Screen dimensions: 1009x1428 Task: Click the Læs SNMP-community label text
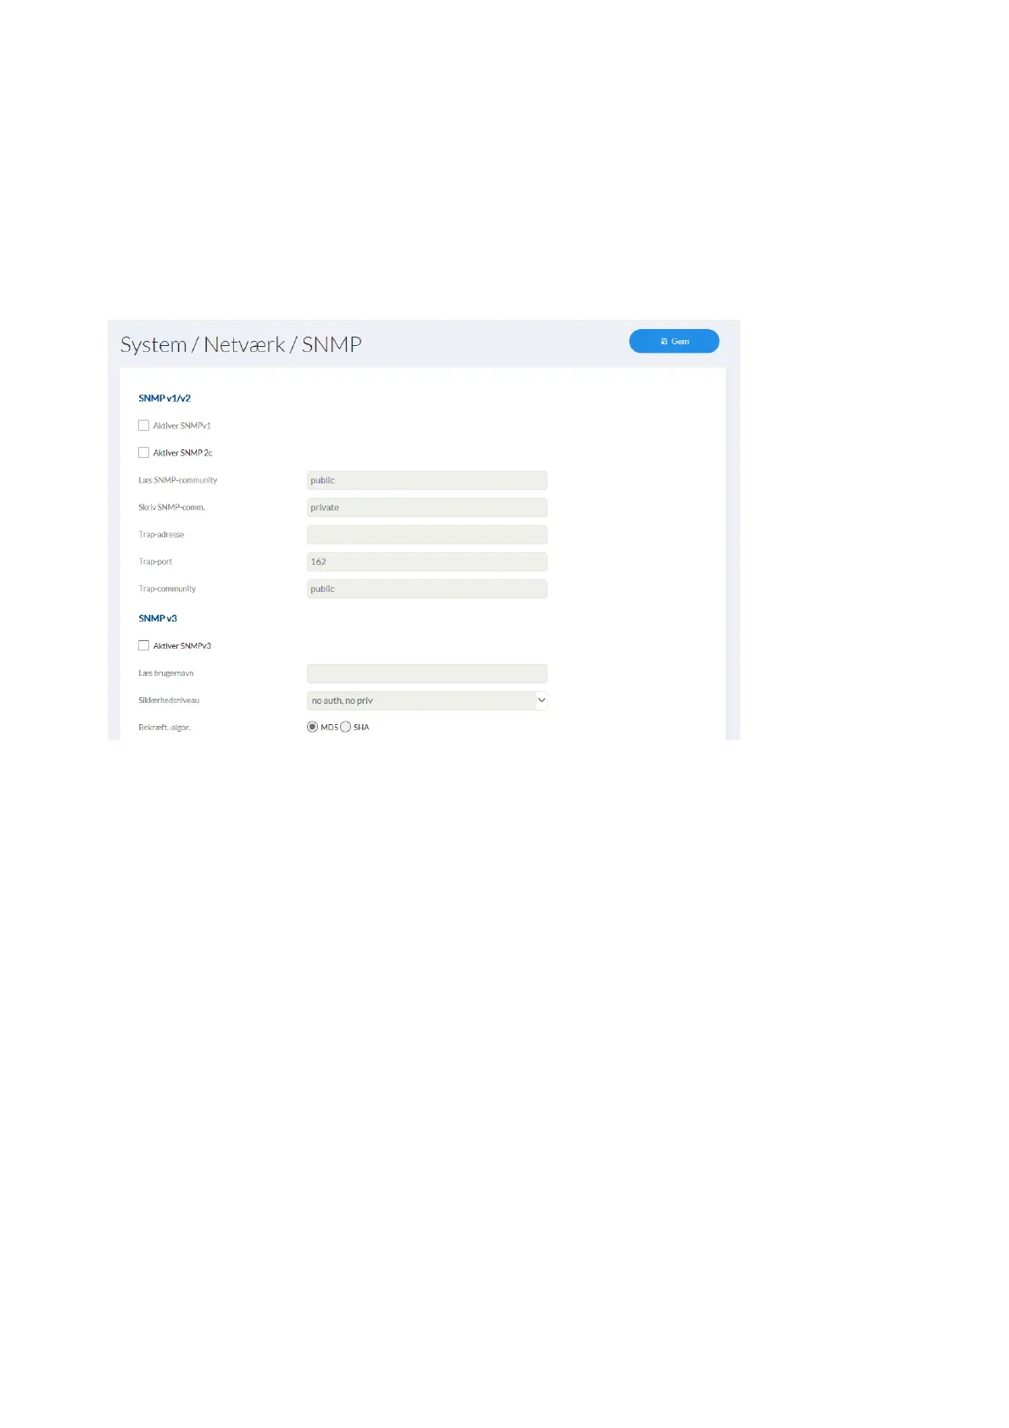[178, 480]
